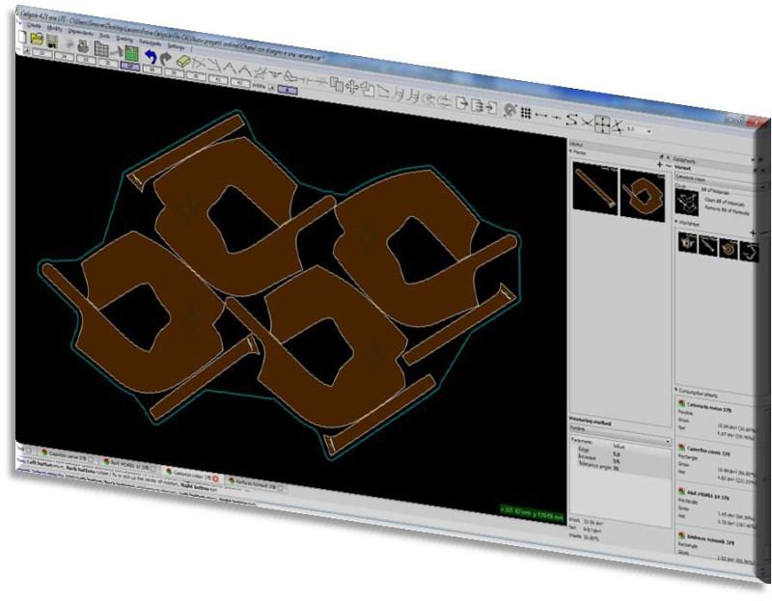Open the Create menu
The image size is (772, 601).
[x=35, y=25]
